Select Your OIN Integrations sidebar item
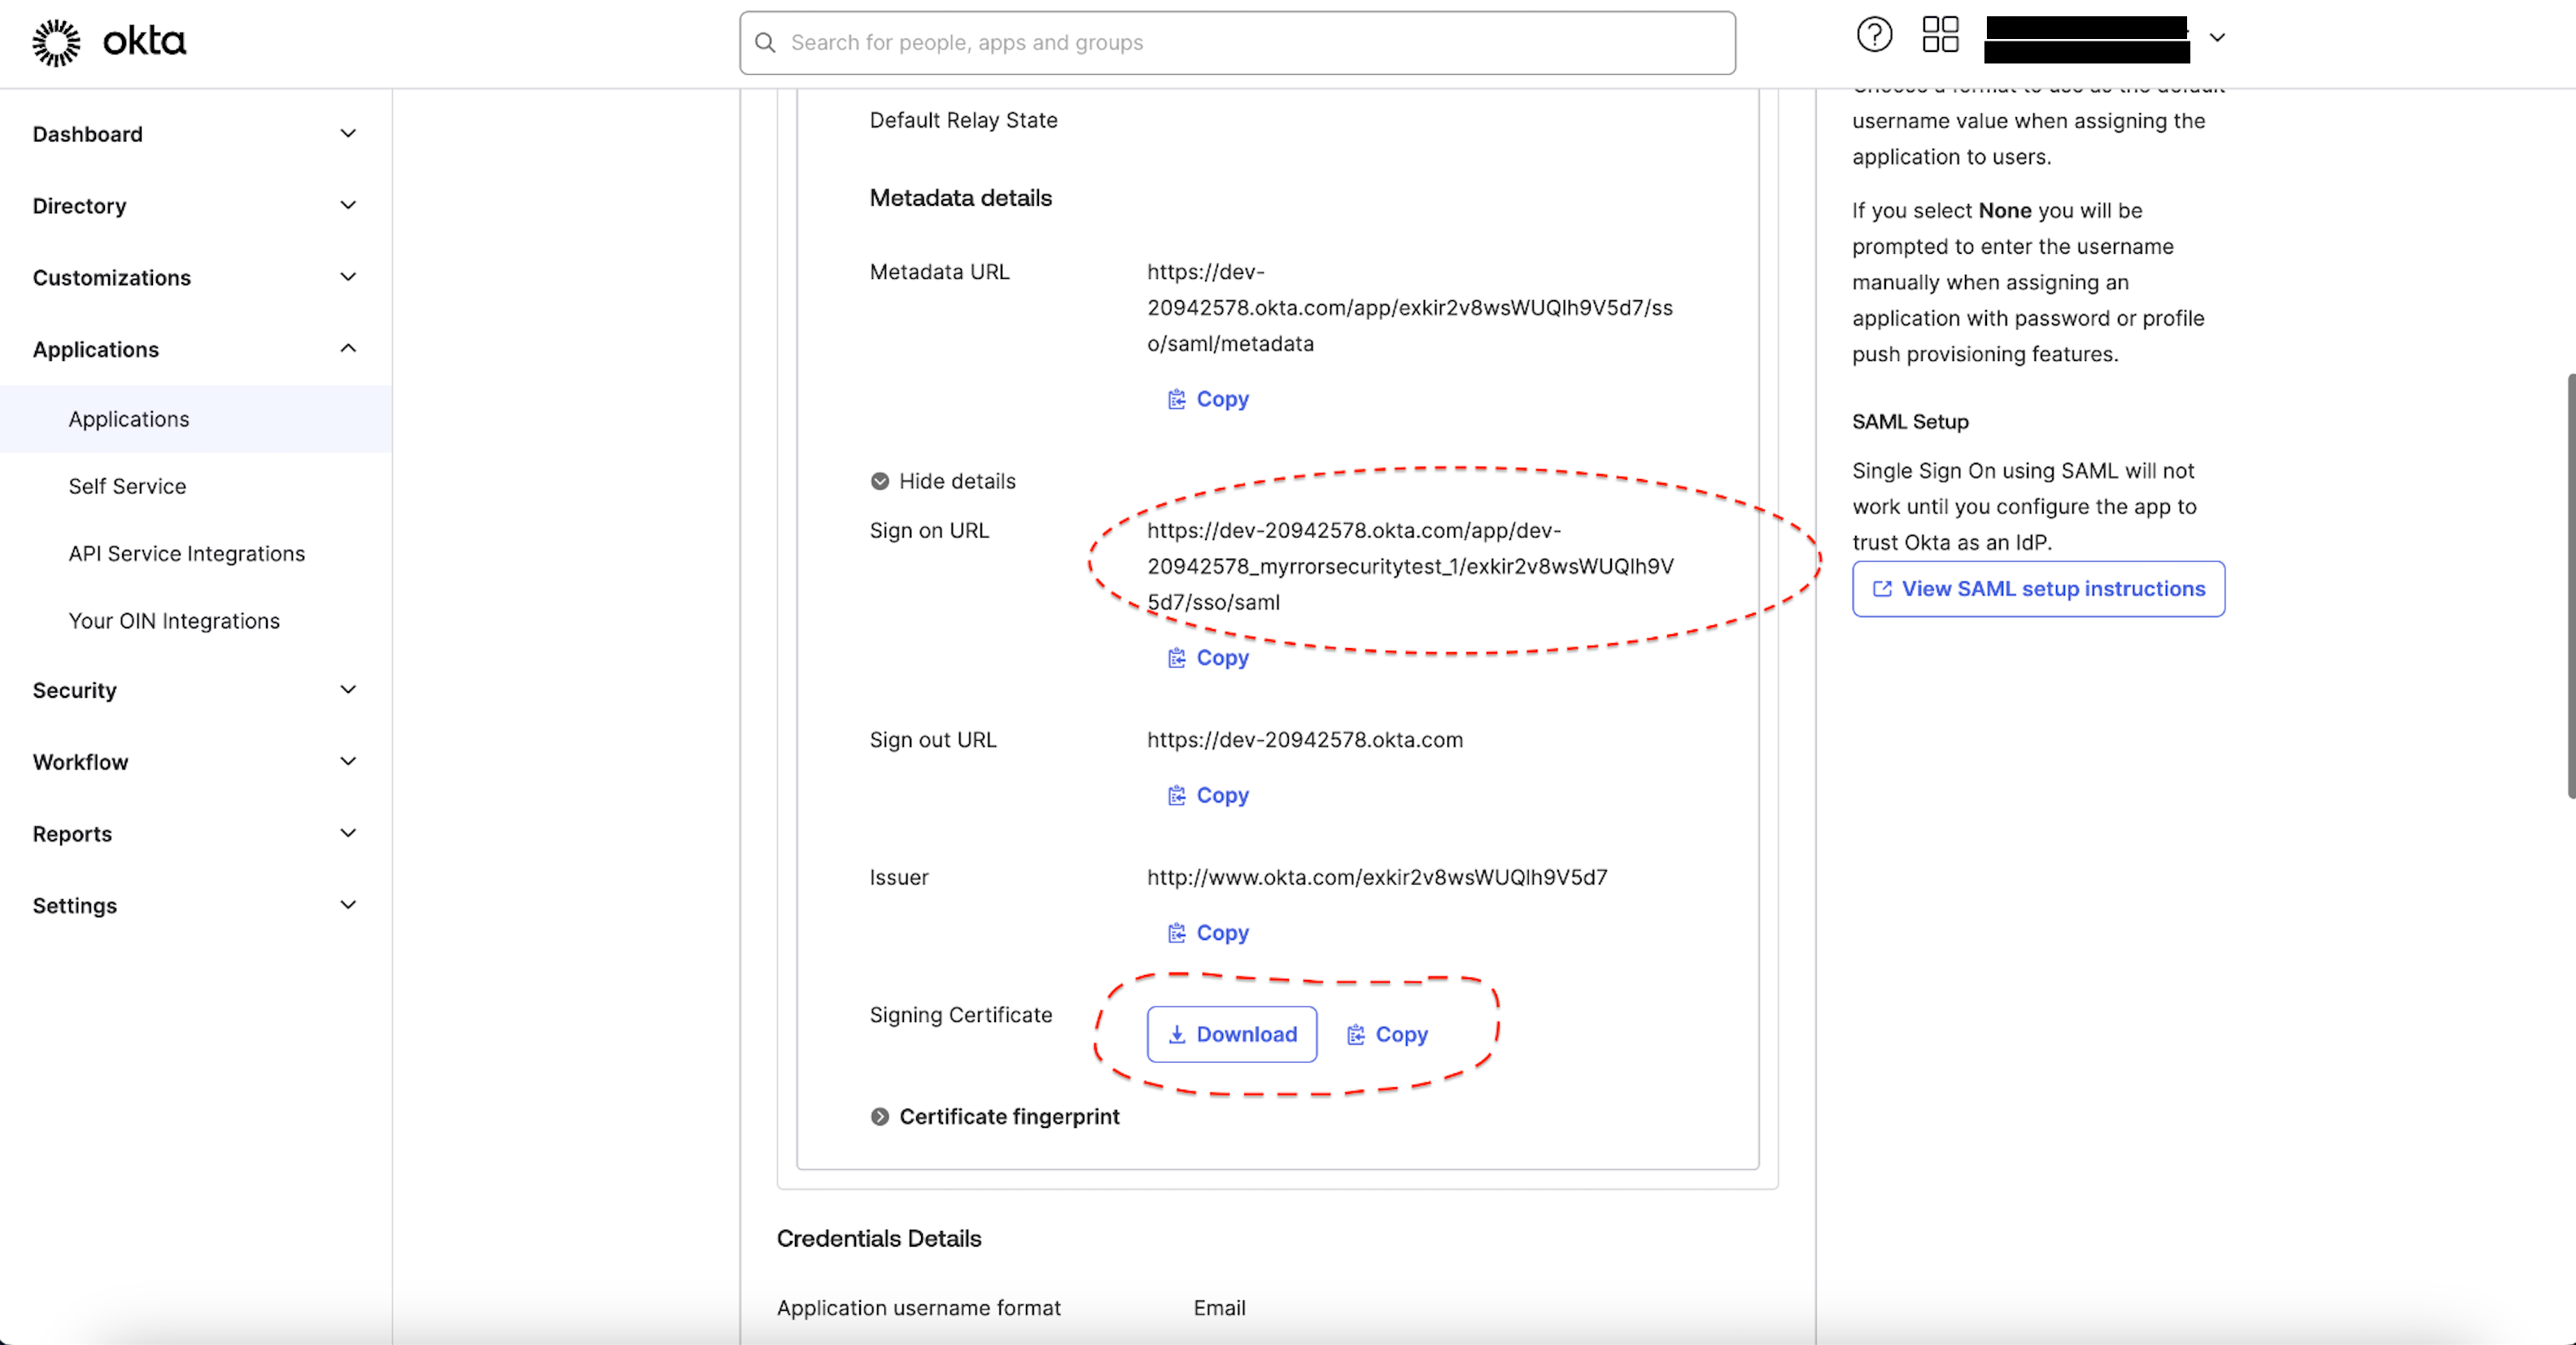This screenshot has height=1345, width=2576. [174, 620]
